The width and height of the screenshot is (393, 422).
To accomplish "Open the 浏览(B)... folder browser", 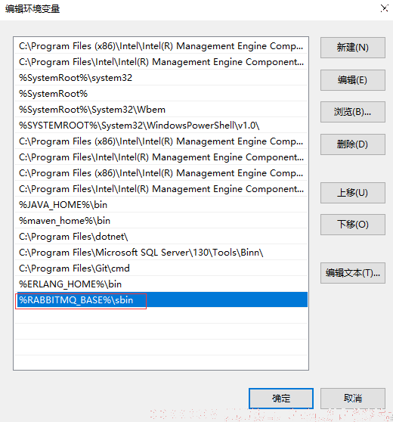I will pyautogui.click(x=353, y=112).
